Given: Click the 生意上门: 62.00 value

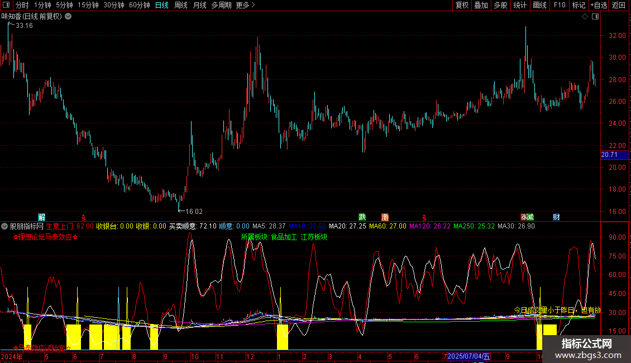Looking at the screenshot, I should pyautogui.click(x=70, y=227).
